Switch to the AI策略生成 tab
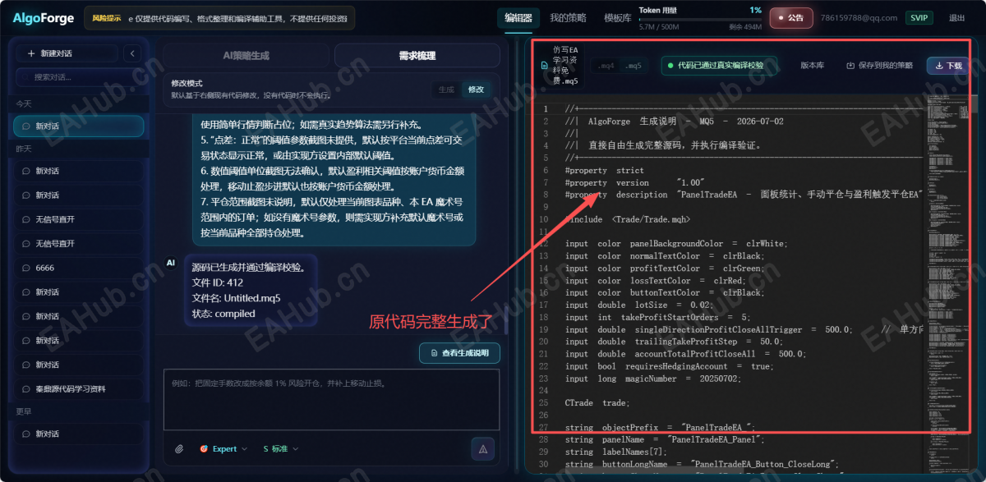Screen dimensions: 986x482 246,56
